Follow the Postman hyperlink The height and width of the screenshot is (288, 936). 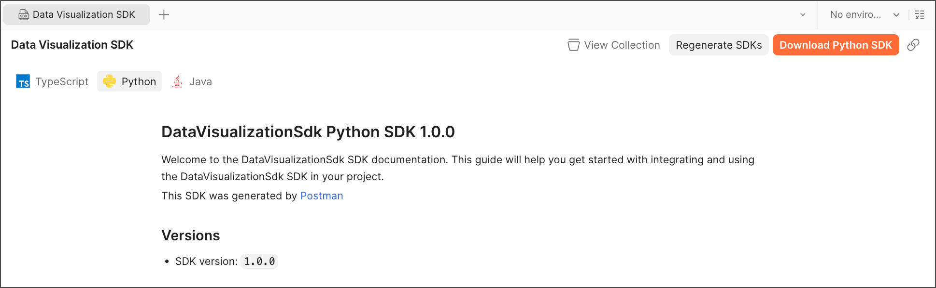[x=322, y=196]
